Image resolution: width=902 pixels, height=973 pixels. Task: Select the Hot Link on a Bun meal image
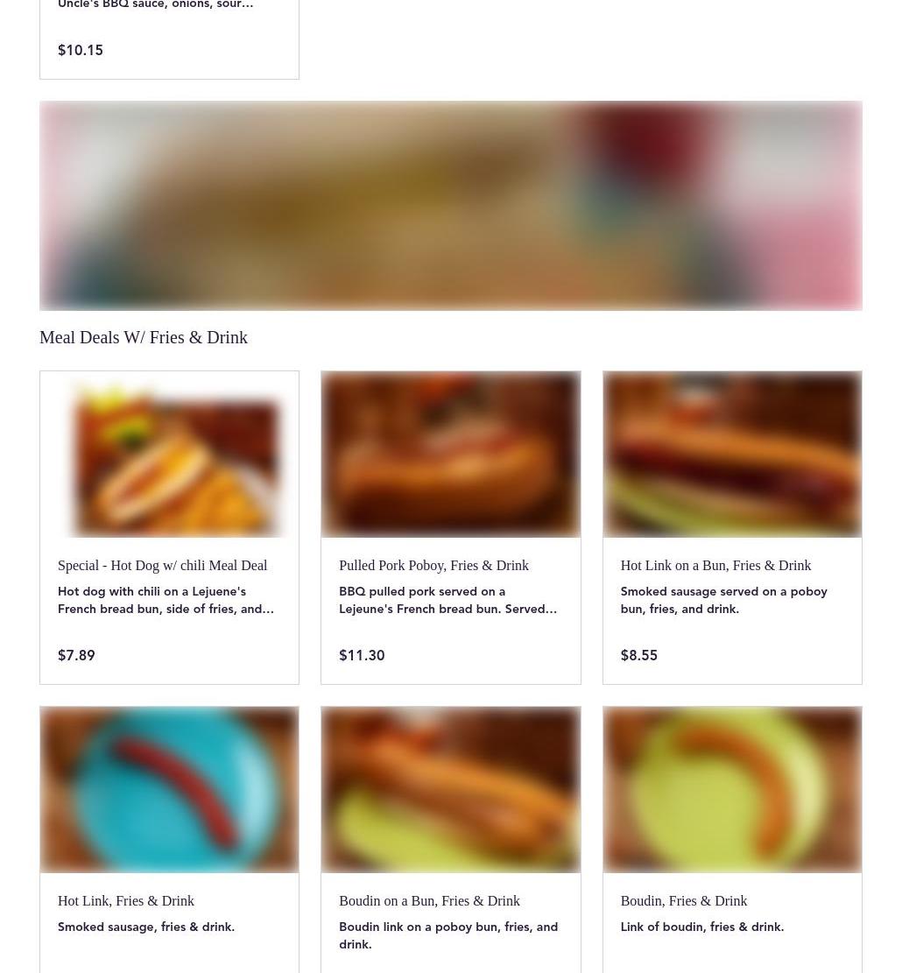click(732, 455)
